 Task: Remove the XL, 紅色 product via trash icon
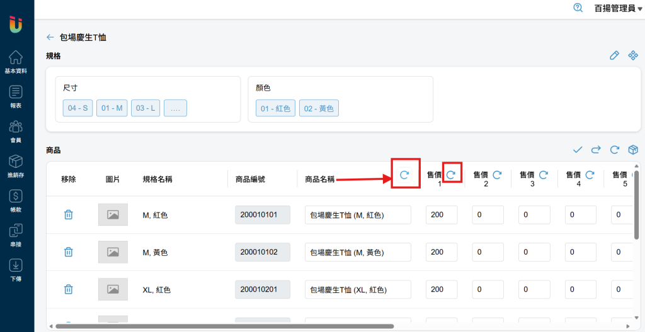click(69, 289)
